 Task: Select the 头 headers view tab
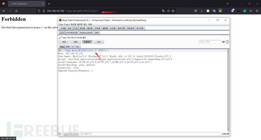73,47
